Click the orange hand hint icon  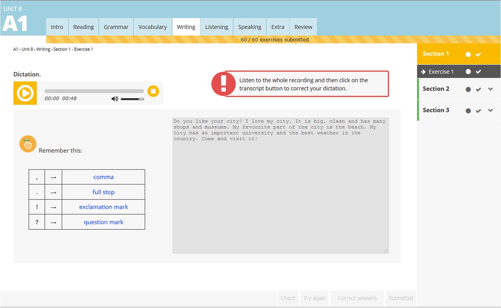pos(28,144)
